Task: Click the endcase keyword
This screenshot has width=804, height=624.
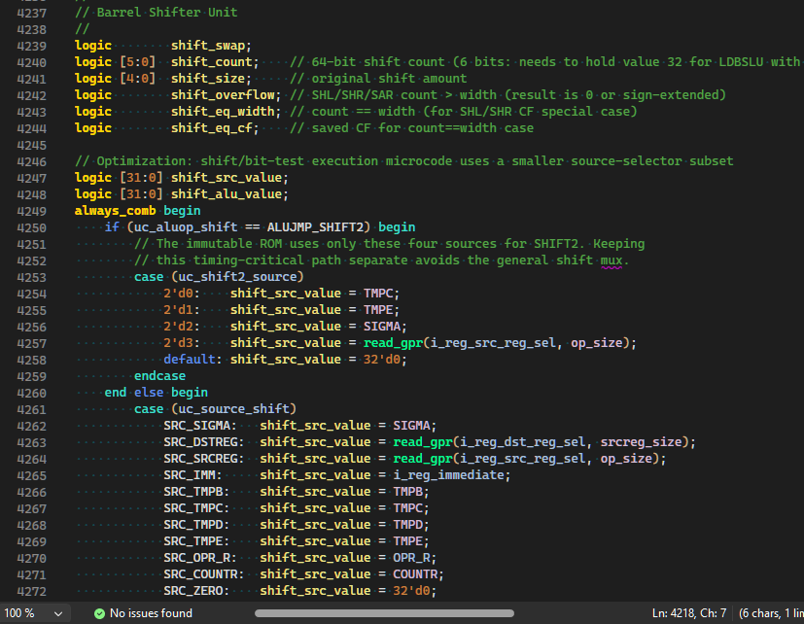Action: [159, 376]
